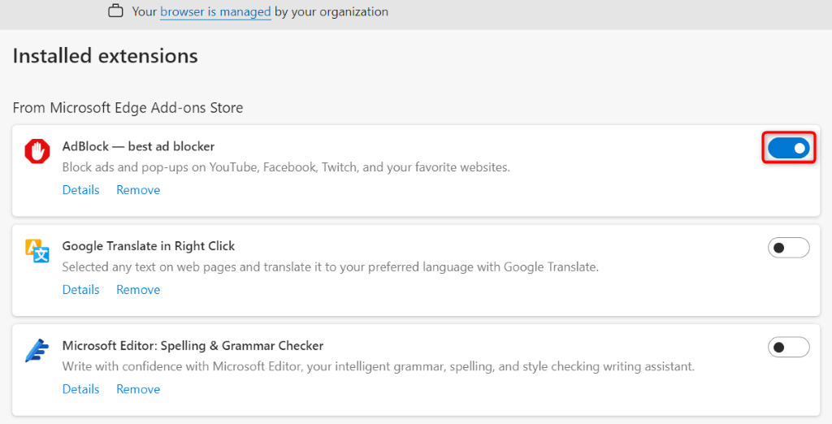Click the "AdBlock — best ad blocker" title

[x=138, y=146]
